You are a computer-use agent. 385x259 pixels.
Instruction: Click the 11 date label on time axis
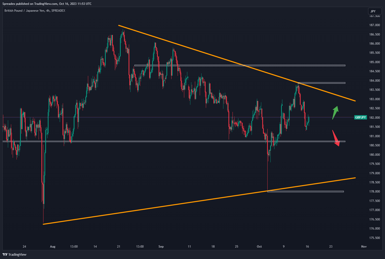click(189, 247)
